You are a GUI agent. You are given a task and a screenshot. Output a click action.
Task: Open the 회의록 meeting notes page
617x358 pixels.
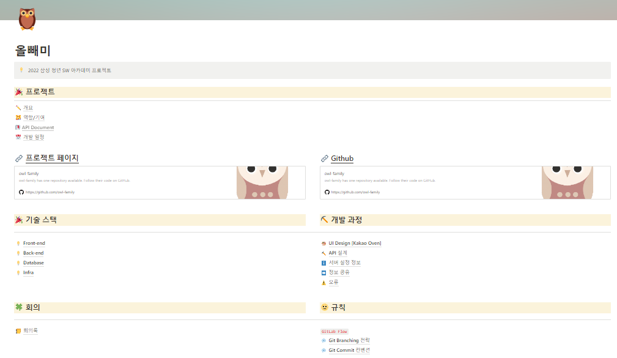[x=31, y=330]
